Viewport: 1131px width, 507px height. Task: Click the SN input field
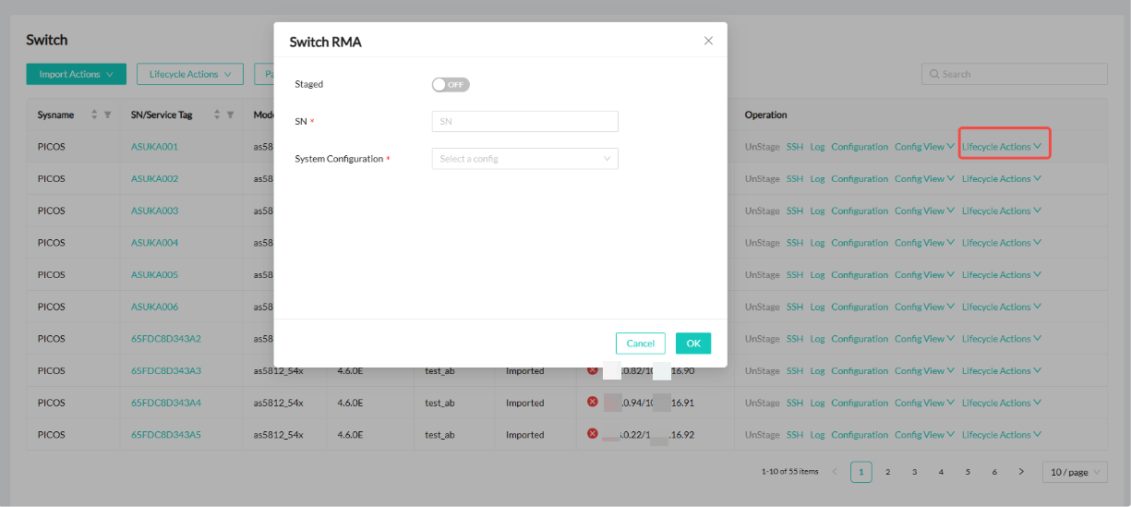(x=524, y=122)
